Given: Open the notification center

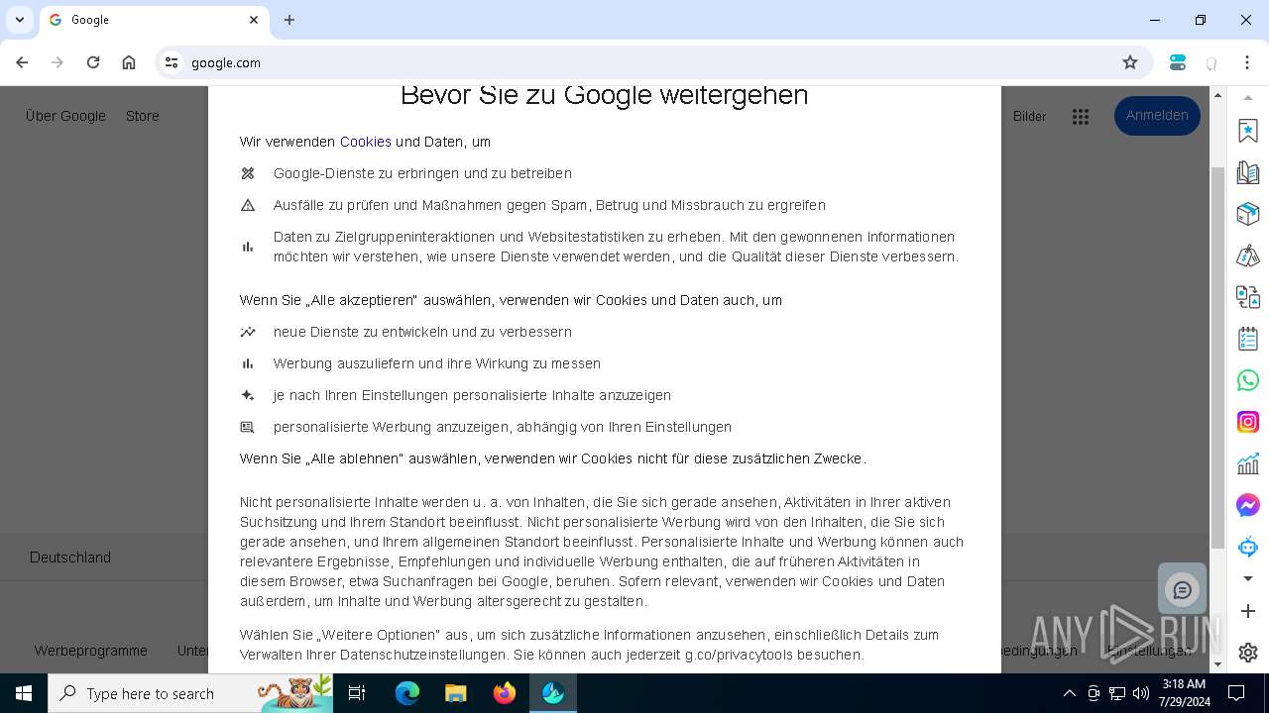Looking at the screenshot, I should pos(1236,693).
